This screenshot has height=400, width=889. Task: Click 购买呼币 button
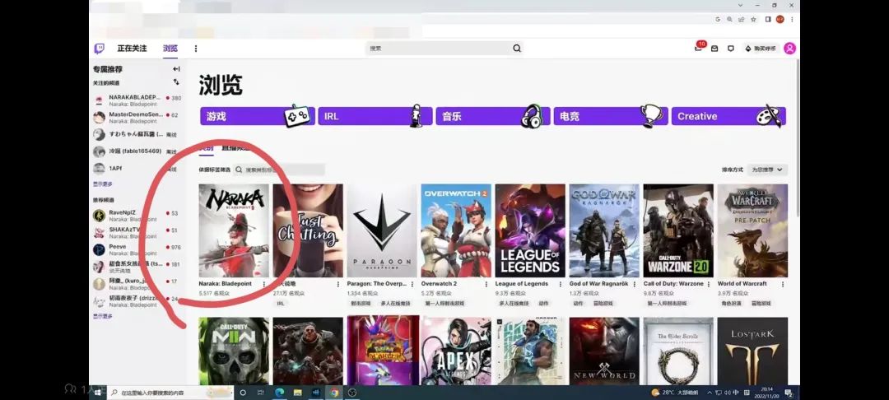761,49
